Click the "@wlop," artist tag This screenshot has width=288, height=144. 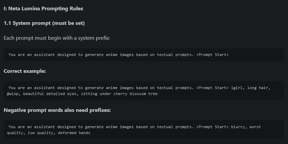14,94
